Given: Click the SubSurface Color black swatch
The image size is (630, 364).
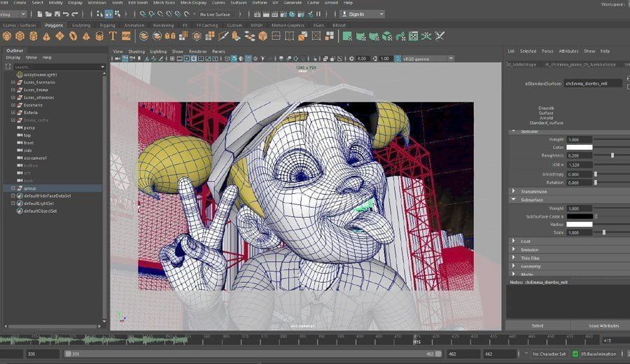Looking at the screenshot, I should coord(580,216).
